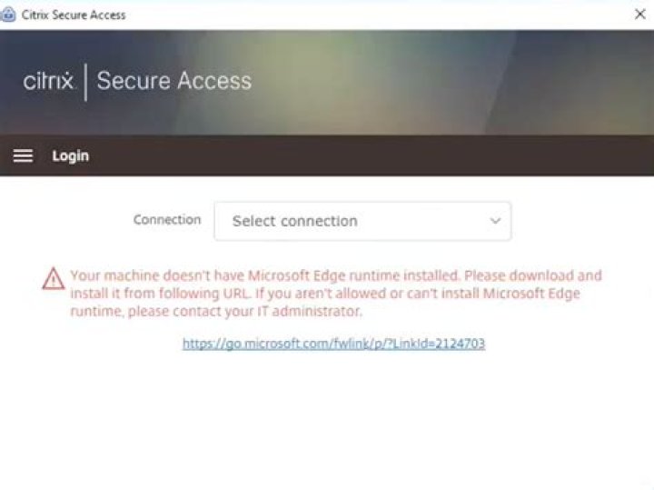
Task: Click the Secure Access heading text
Action: pos(173,81)
